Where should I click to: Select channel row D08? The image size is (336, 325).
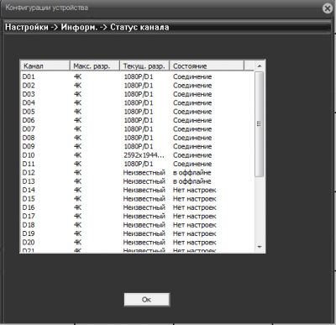pos(138,138)
